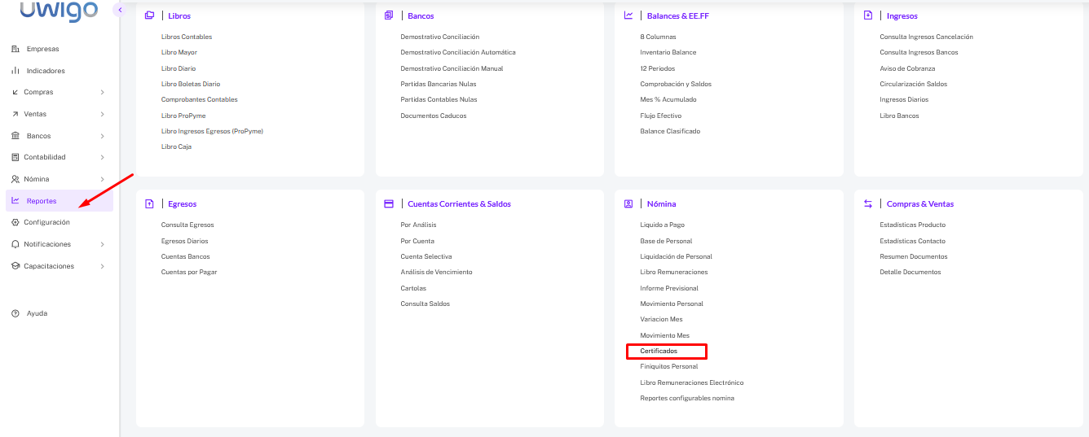1089x437 pixels.
Task: Expand the Compras sidebar submenu
Action: 102,92
